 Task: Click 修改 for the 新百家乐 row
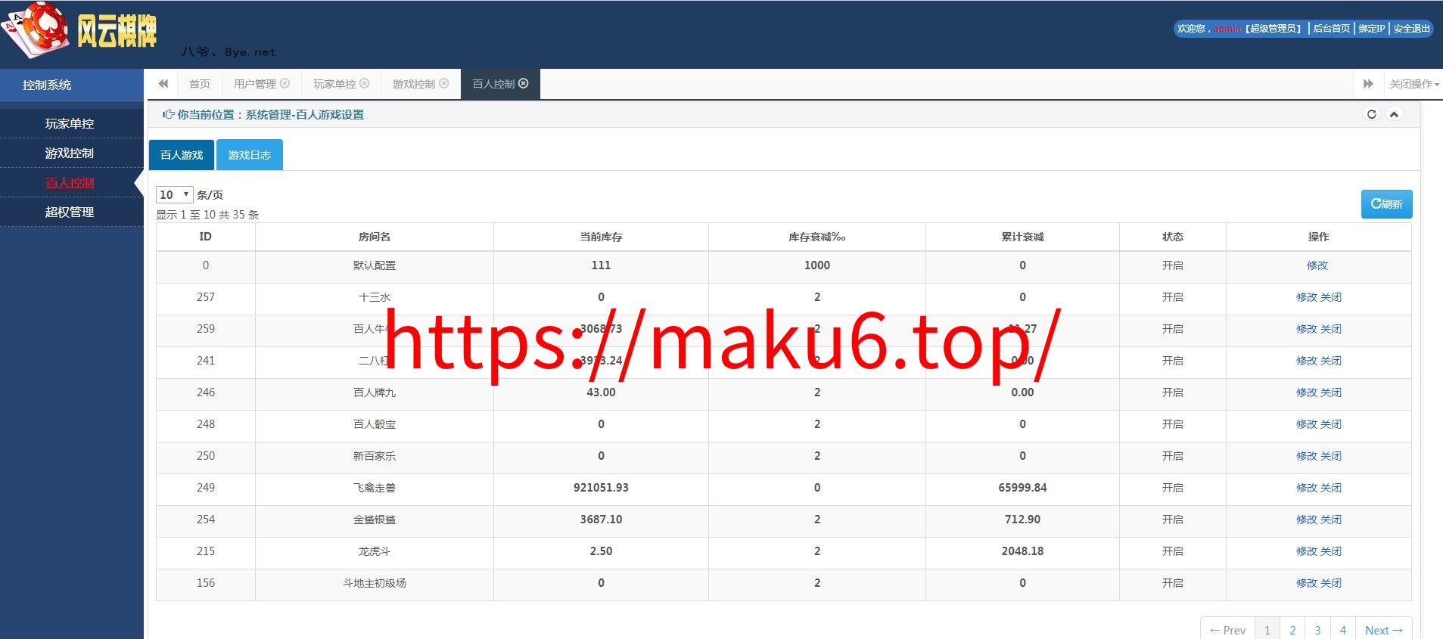(1307, 456)
